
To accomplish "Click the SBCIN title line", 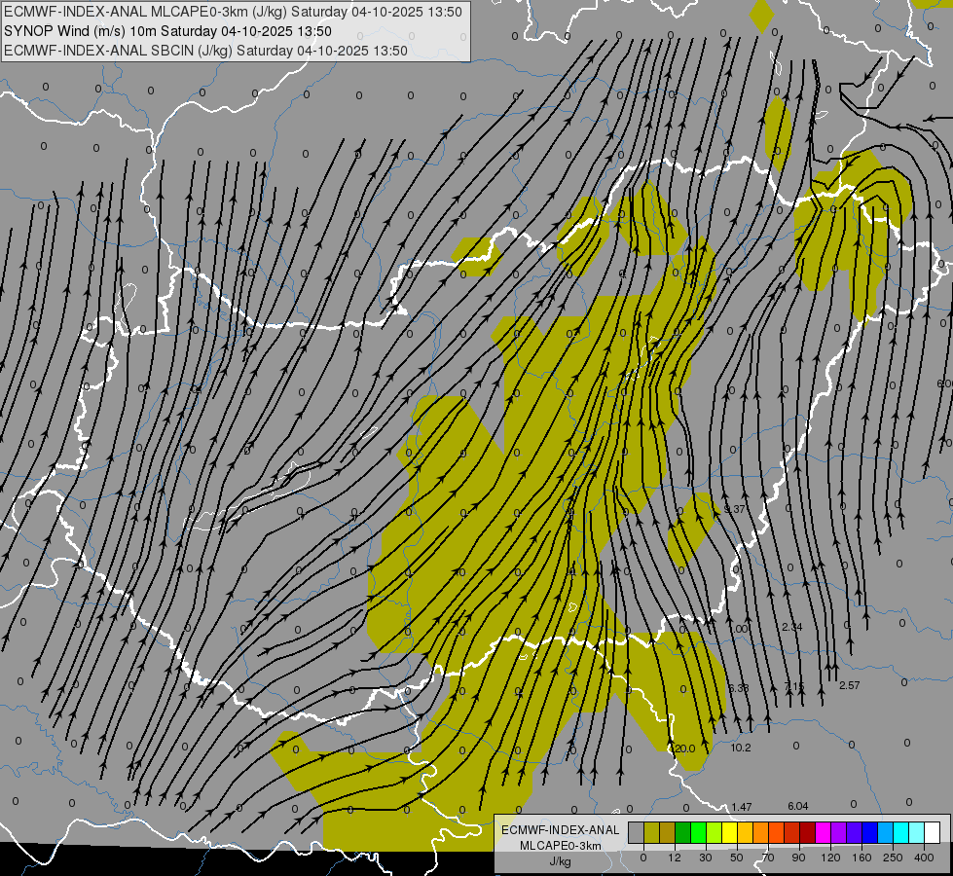I will [205, 51].
